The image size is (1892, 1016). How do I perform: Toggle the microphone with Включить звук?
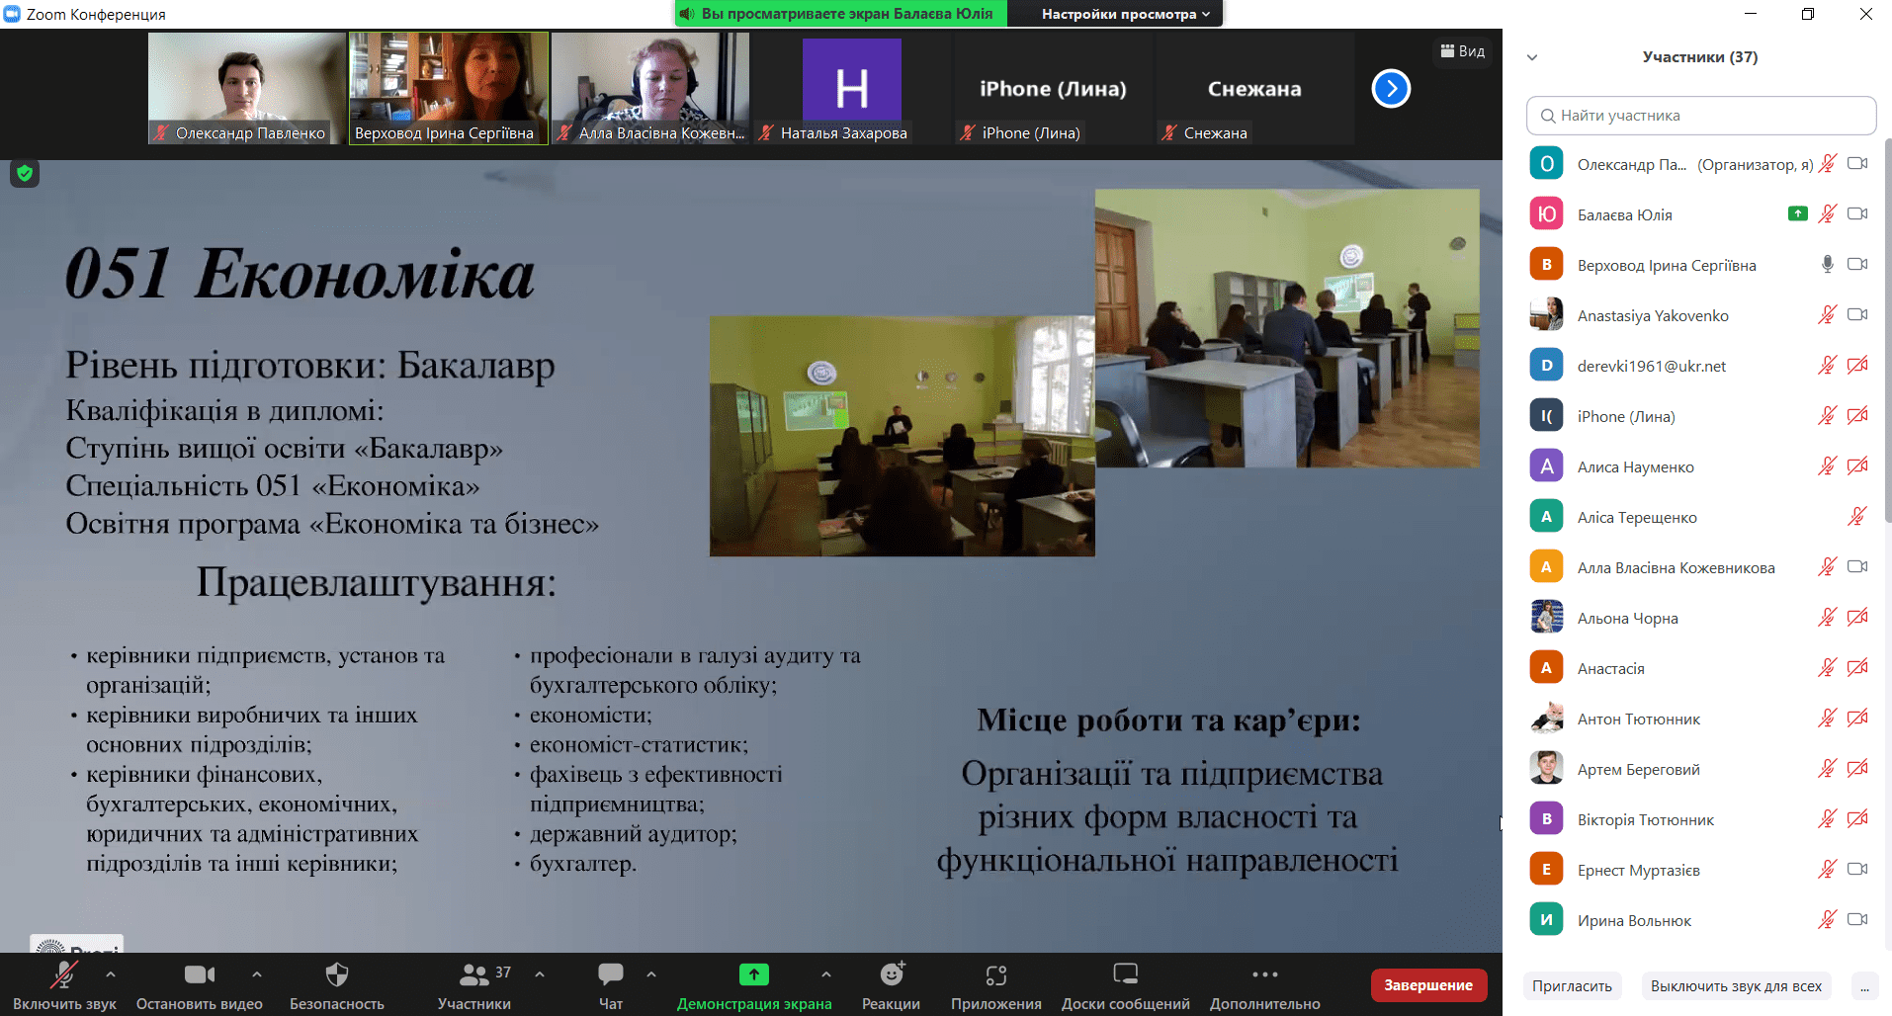coord(64,975)
